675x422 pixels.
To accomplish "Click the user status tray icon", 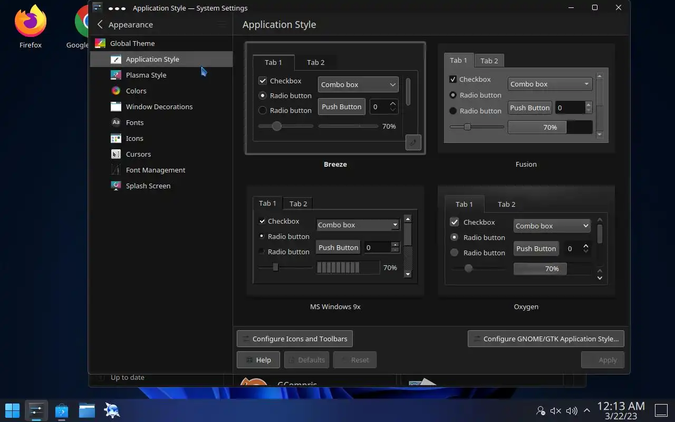I will pos(541,410).
